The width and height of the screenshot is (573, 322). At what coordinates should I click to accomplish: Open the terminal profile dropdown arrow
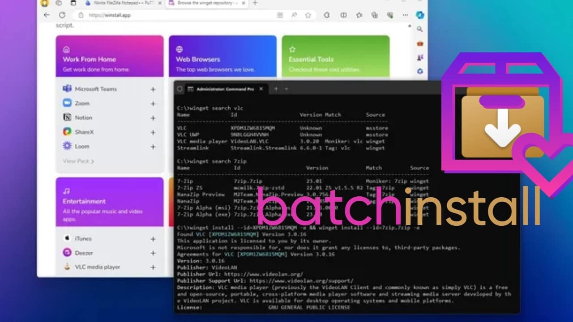click(286, 89)
